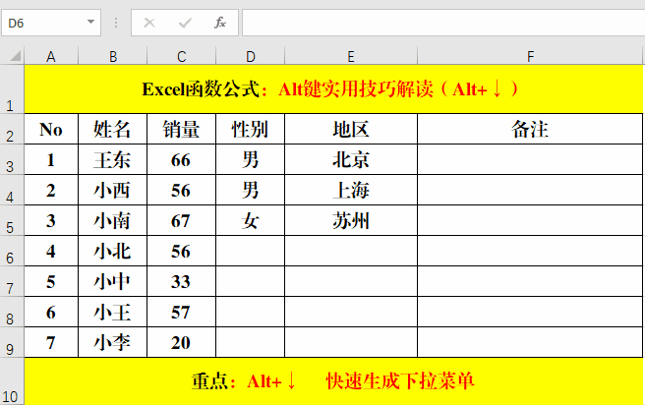The height and width of the screenshot is (405, 645).
Task: Click sales value '67' for 小南
Action: tap(181, 220)
